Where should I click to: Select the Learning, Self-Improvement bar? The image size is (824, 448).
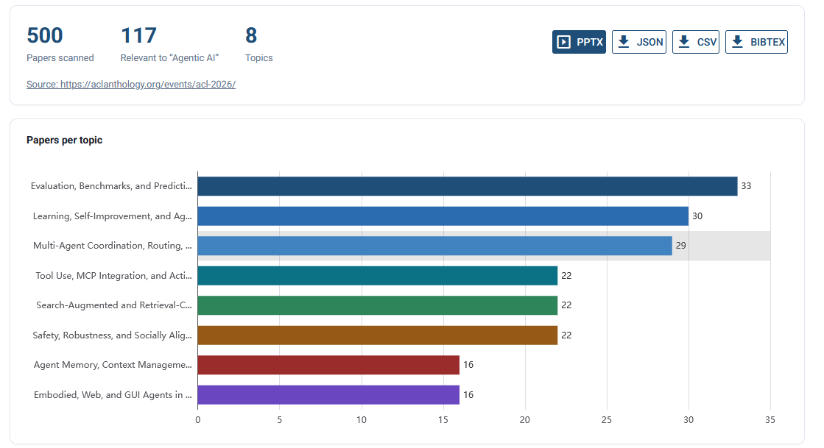[443, 216]
